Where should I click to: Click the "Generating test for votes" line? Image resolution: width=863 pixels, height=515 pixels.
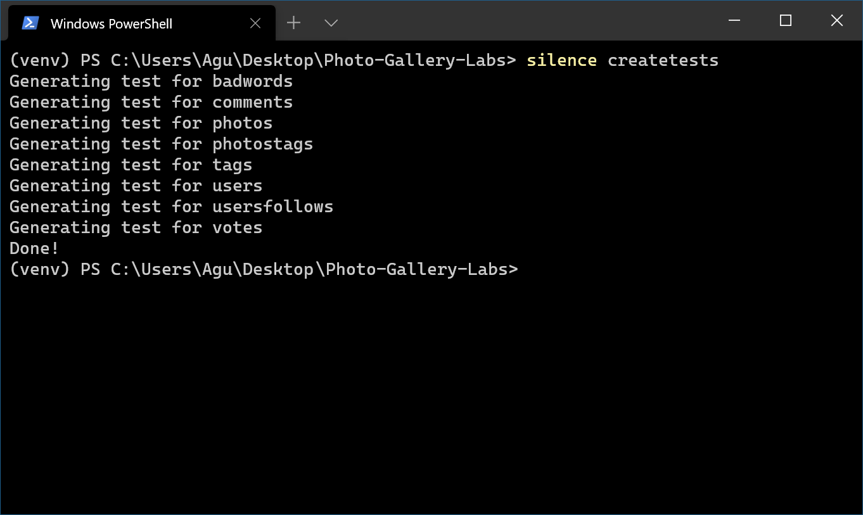tap(135, 227)
